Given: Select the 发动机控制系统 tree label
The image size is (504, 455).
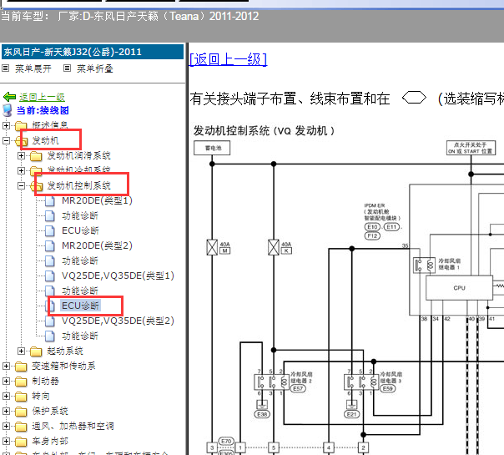Looking at the screenshot, I should [x=78, y=185].
